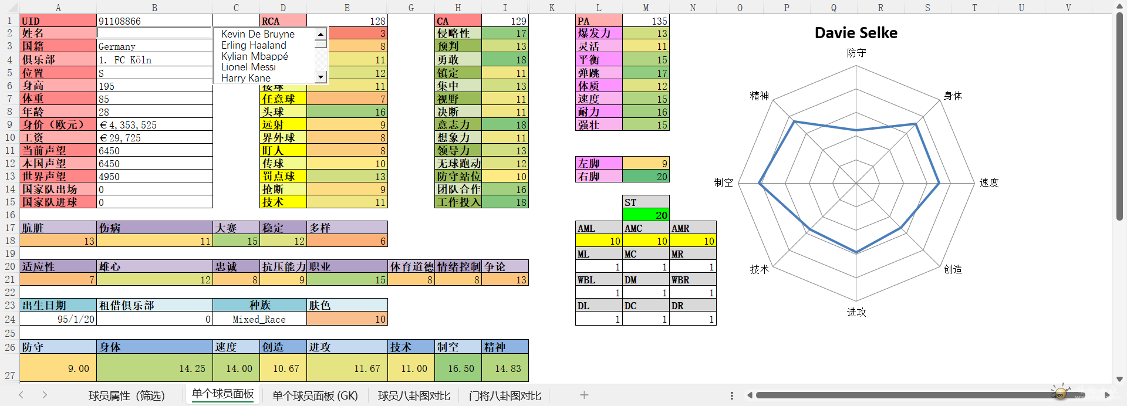Select Kylian Mbappé in the name list

pos(255,56)
